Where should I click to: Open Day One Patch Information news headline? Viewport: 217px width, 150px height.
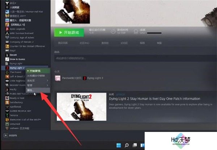click(x=154, y=99)
